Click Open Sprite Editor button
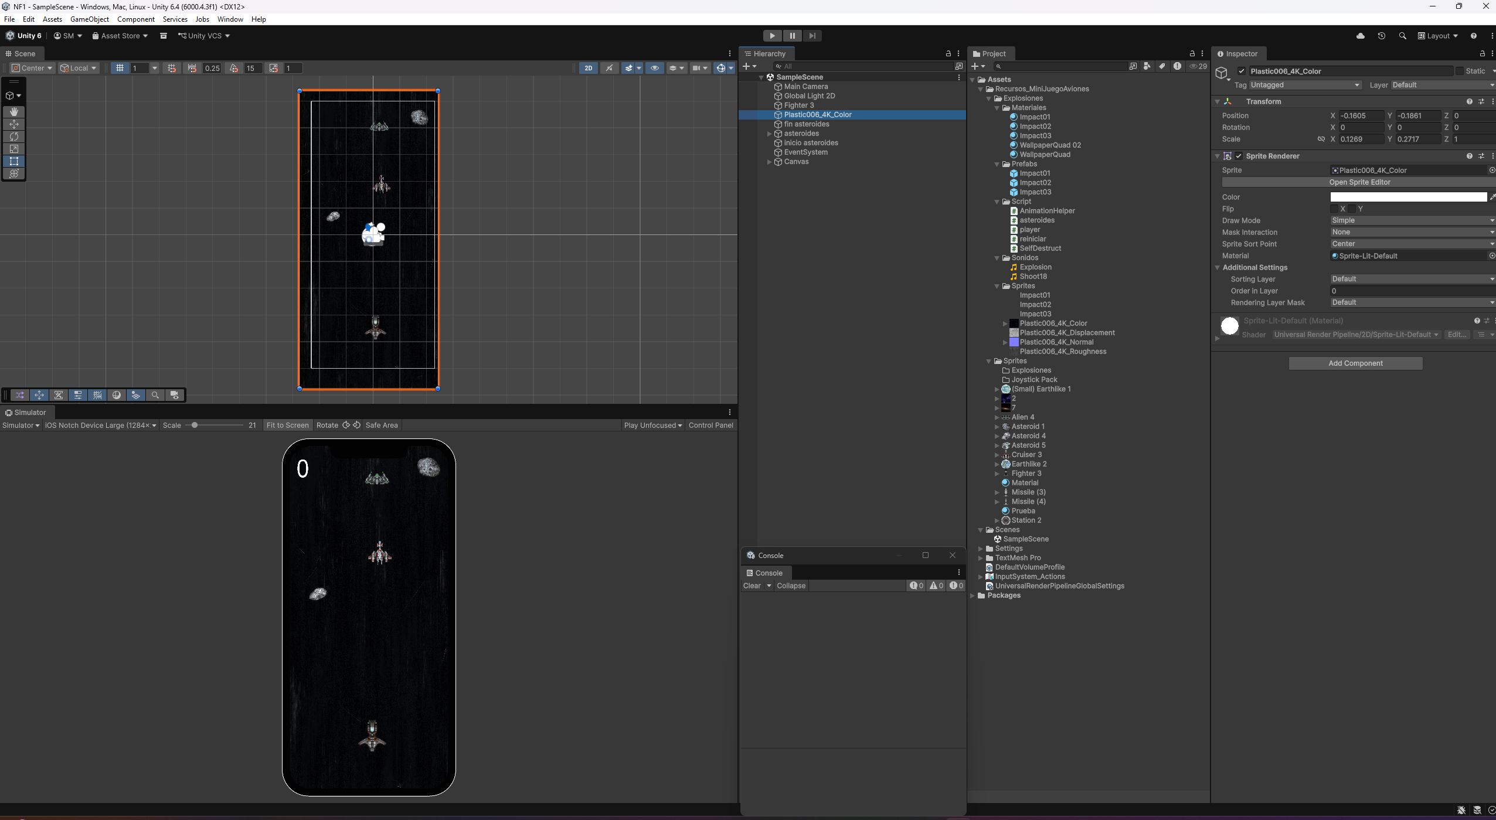 [1359, 182]
